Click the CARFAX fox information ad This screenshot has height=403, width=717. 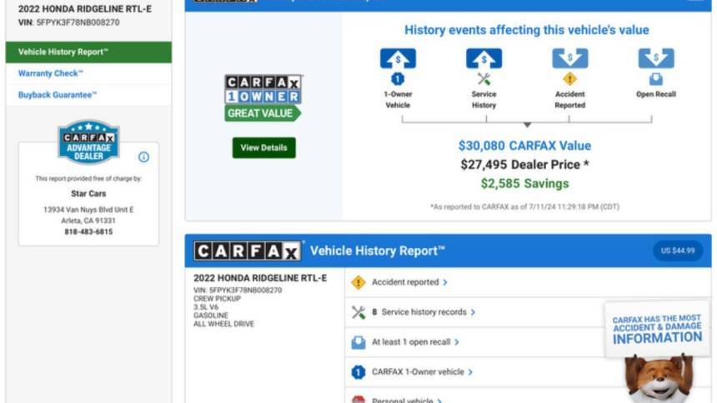click(658, 351)
